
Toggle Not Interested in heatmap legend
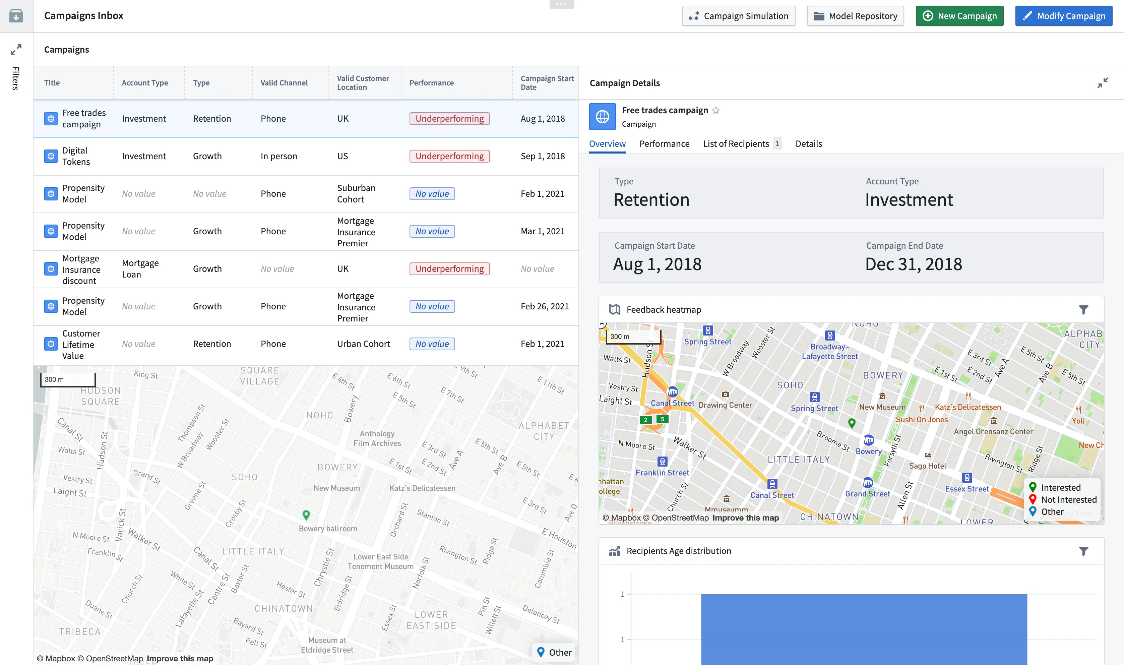click(1068, 500)
